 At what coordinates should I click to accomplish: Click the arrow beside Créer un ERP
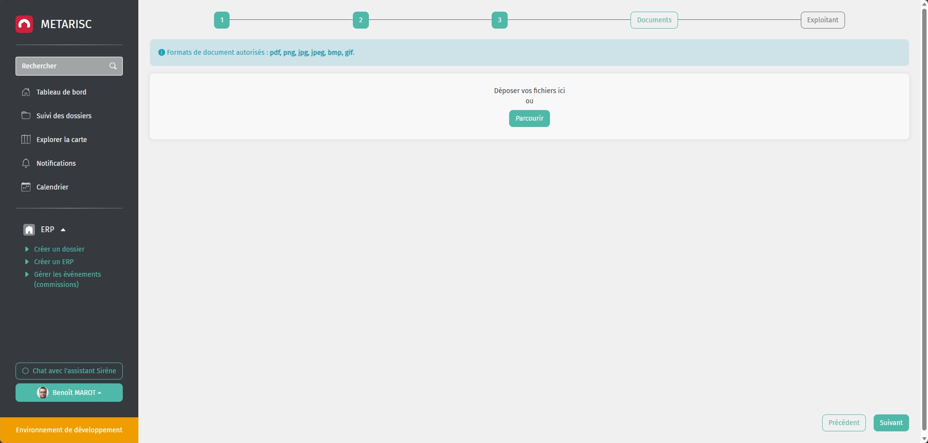coord(27,262)
